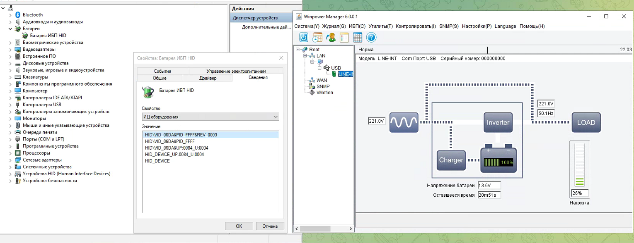Expand the Контроллеры USB category
The image size is (634, 243).
click(x=10, y=105)
